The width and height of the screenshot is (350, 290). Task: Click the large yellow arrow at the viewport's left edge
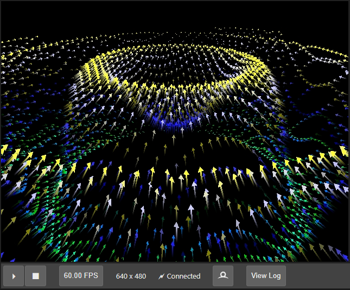tap(5, 149)
